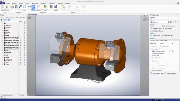Click the Create Callouts icon
The height and width of the screenshot is (101, 180).
[152, 36]
